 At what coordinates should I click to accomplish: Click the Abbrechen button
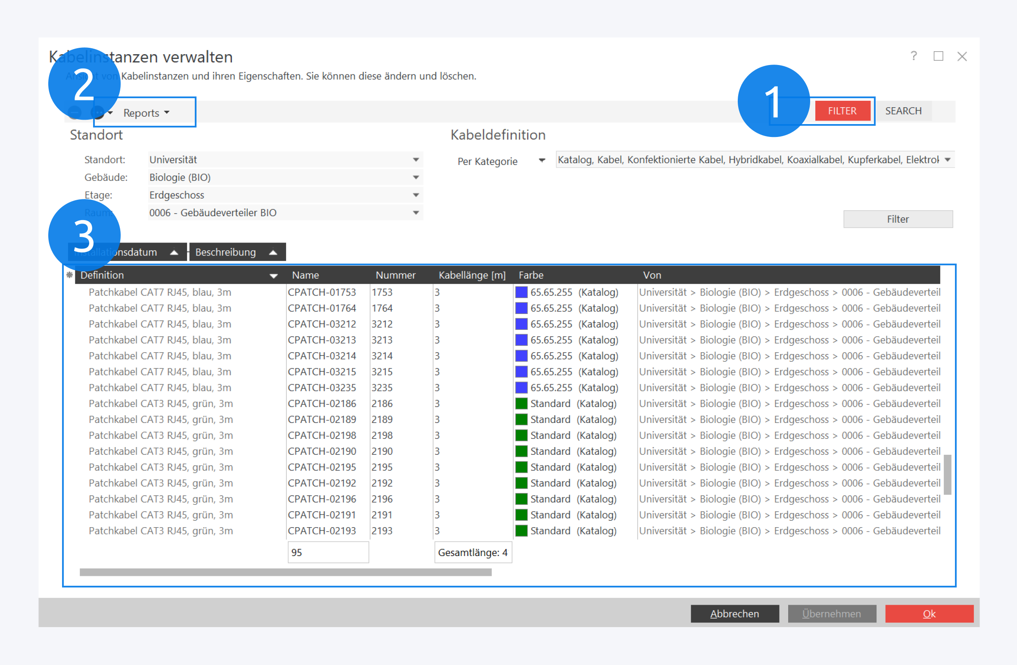pyautogui.click(x=734, y=614)
